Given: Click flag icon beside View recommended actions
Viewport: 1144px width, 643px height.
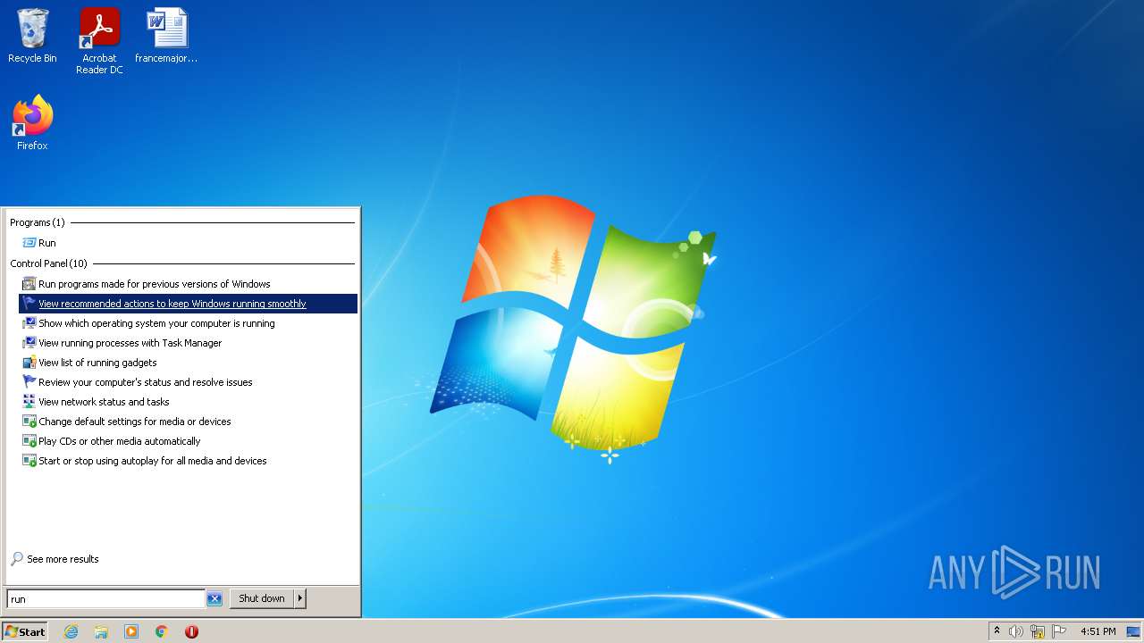Looking at the screenshot, I should (29, 304).
